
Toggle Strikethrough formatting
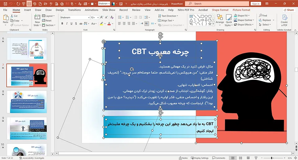pos(81,24)
